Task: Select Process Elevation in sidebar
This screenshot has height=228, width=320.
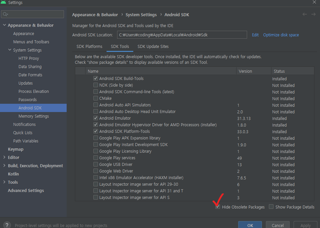Action: point(33,91)
